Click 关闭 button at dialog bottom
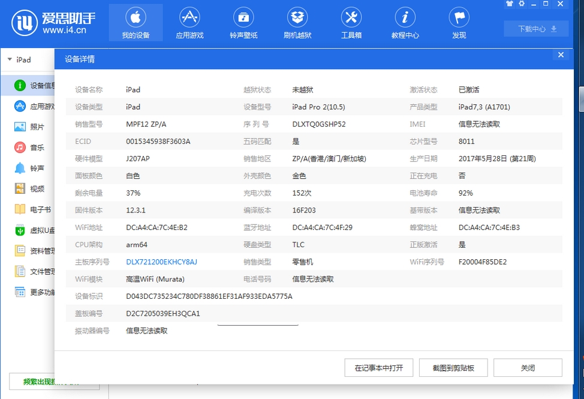This screenshot has height=399, width=584. [x=528, y=368]
